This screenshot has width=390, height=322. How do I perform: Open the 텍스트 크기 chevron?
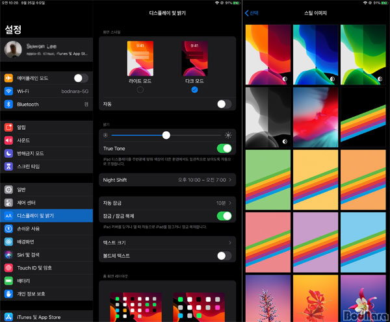230,243
